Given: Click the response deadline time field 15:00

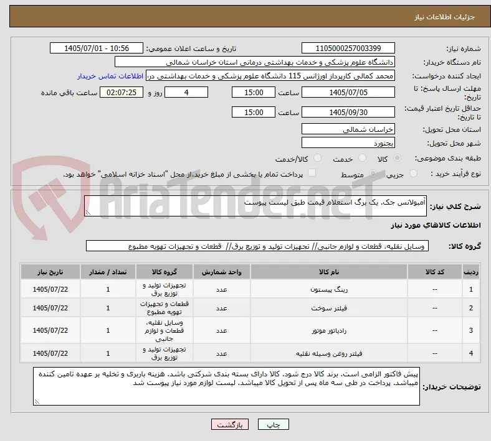Looking at the screenshot, I should tap(254, 93).
